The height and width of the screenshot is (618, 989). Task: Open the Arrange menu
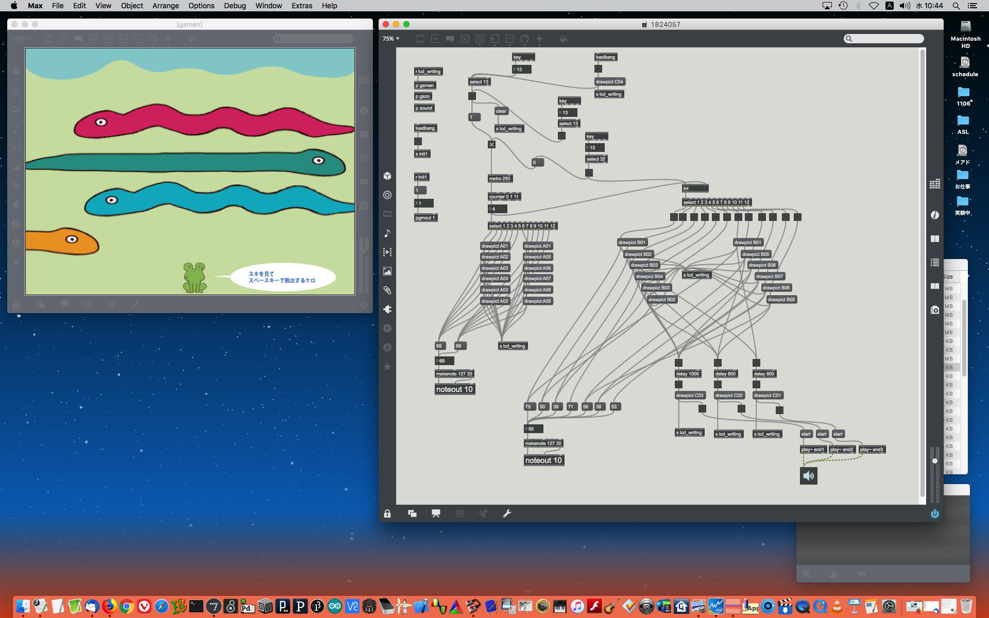(x=165, y=6)
